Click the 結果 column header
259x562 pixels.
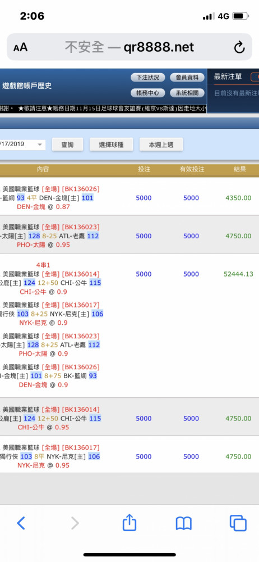[x=240, y=170]
